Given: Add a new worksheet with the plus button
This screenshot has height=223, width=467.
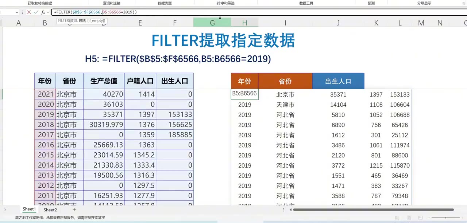Looking at the screenshot, I should (x=74, y=210).
